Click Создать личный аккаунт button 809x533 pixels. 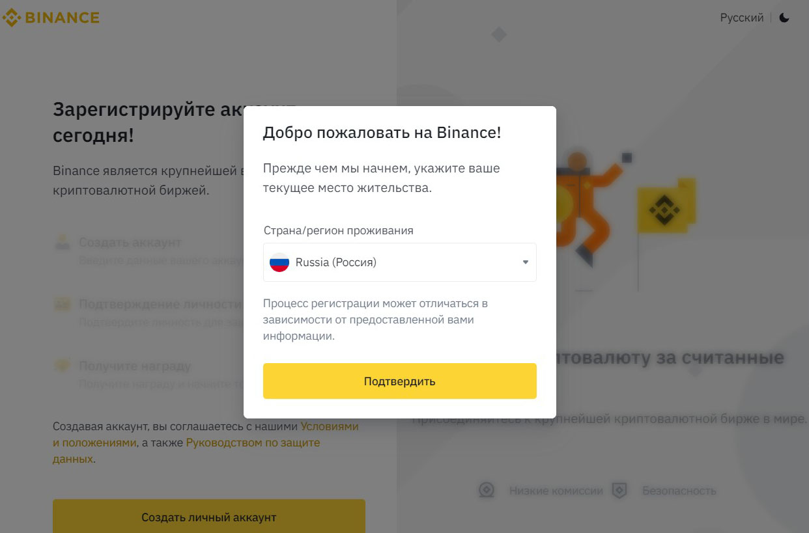[208, 517]
